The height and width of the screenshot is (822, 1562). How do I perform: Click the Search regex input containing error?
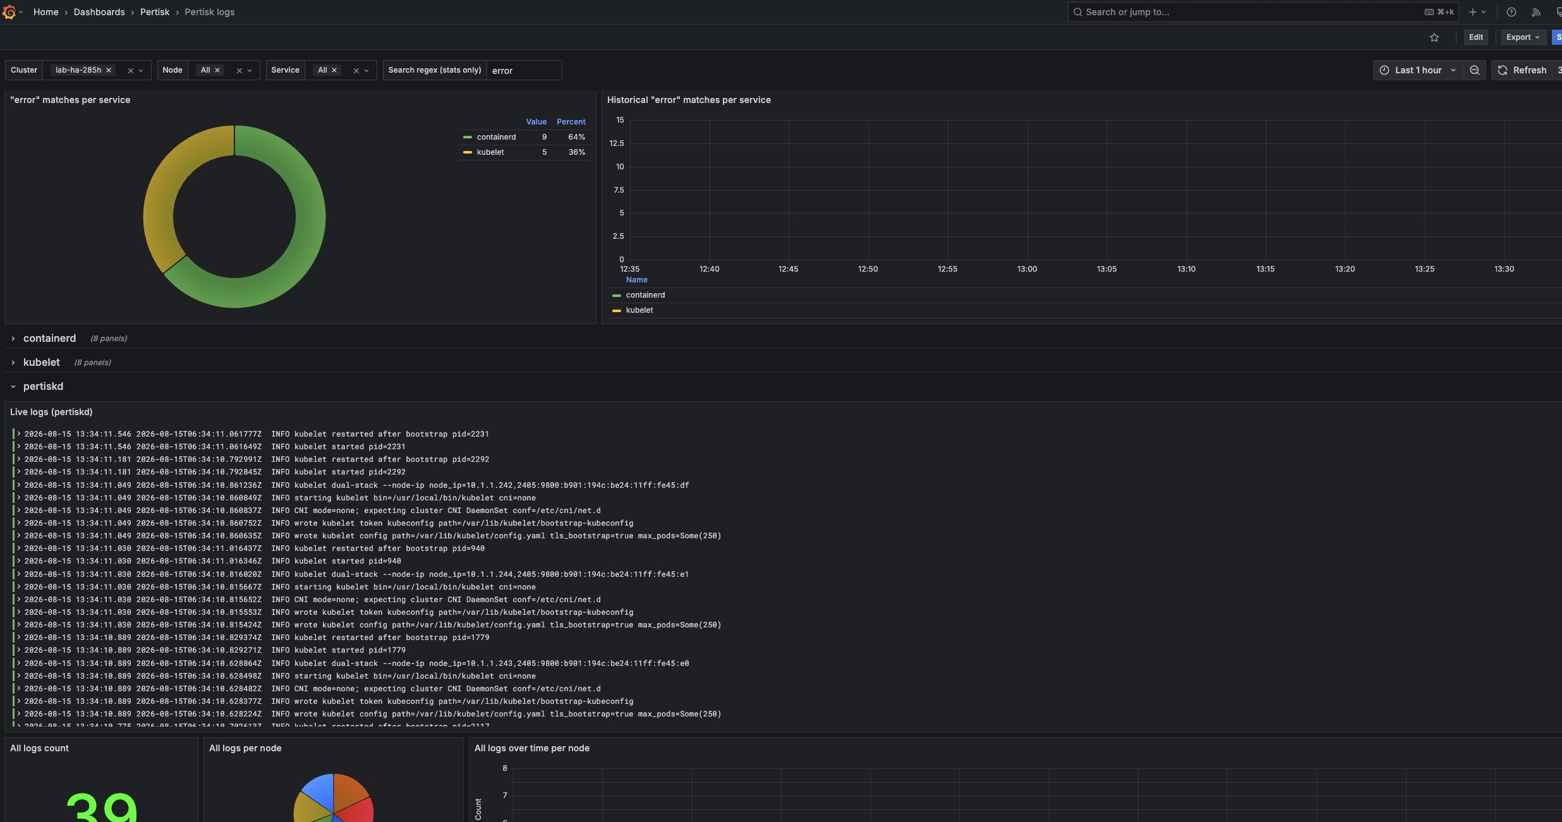[524, 70]
